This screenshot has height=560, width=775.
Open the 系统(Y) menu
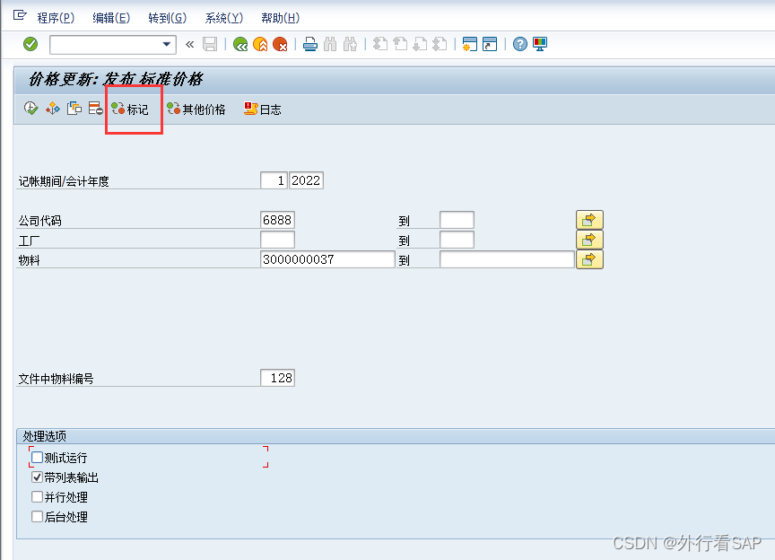coord(223,18)
